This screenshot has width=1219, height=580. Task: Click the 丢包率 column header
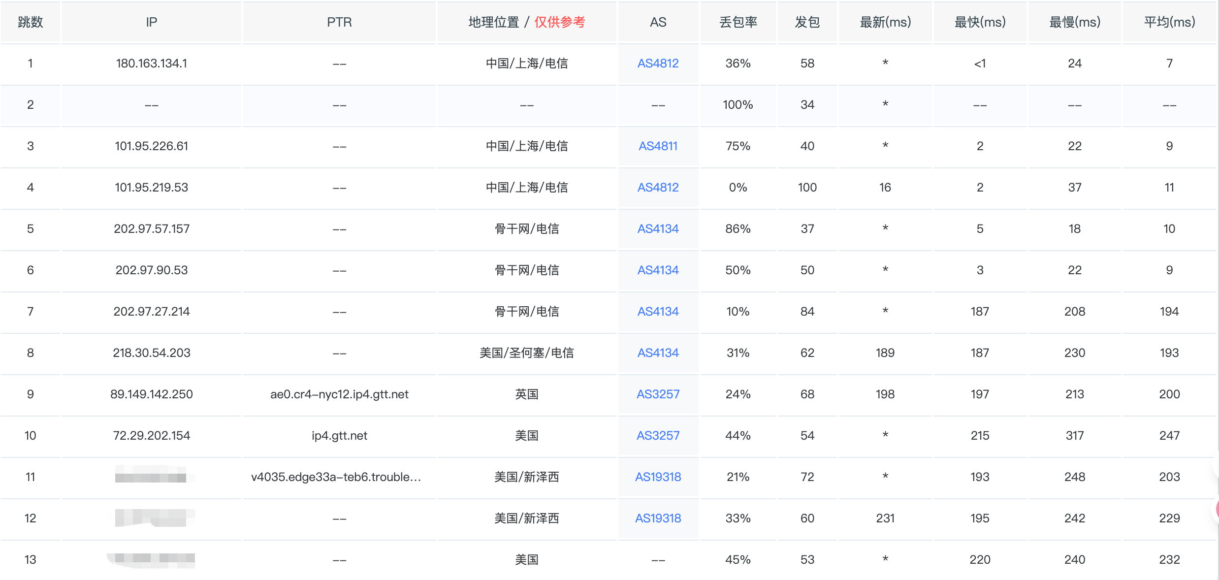(x=738, y=22)
